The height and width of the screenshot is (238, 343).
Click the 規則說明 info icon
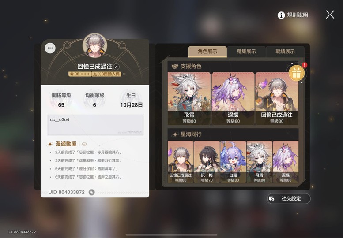point(281,15)
